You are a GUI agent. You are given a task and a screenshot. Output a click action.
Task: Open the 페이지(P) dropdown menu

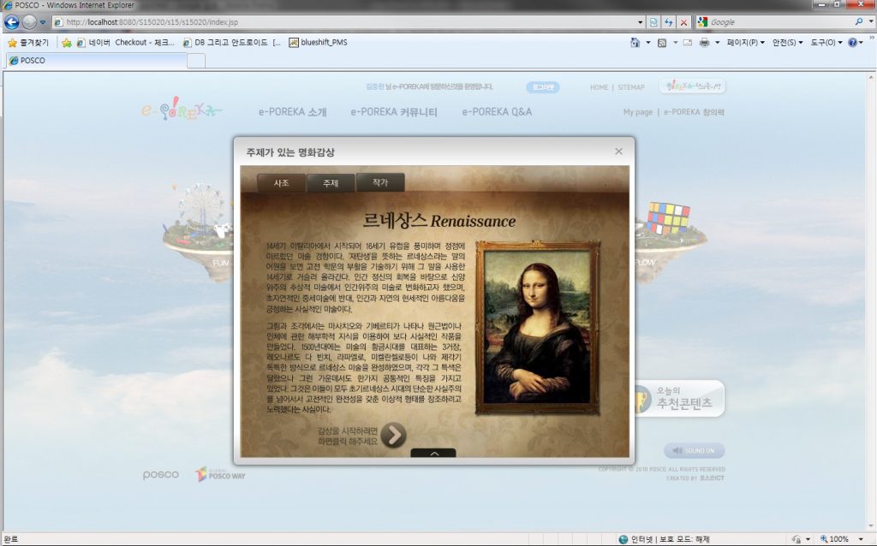746,42
